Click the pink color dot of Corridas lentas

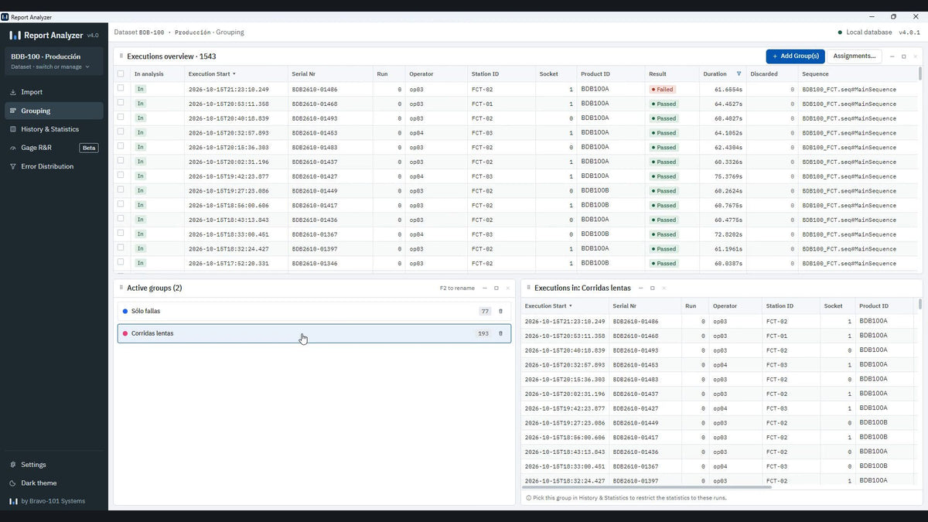pyautogui.click(x=125, y=333)
